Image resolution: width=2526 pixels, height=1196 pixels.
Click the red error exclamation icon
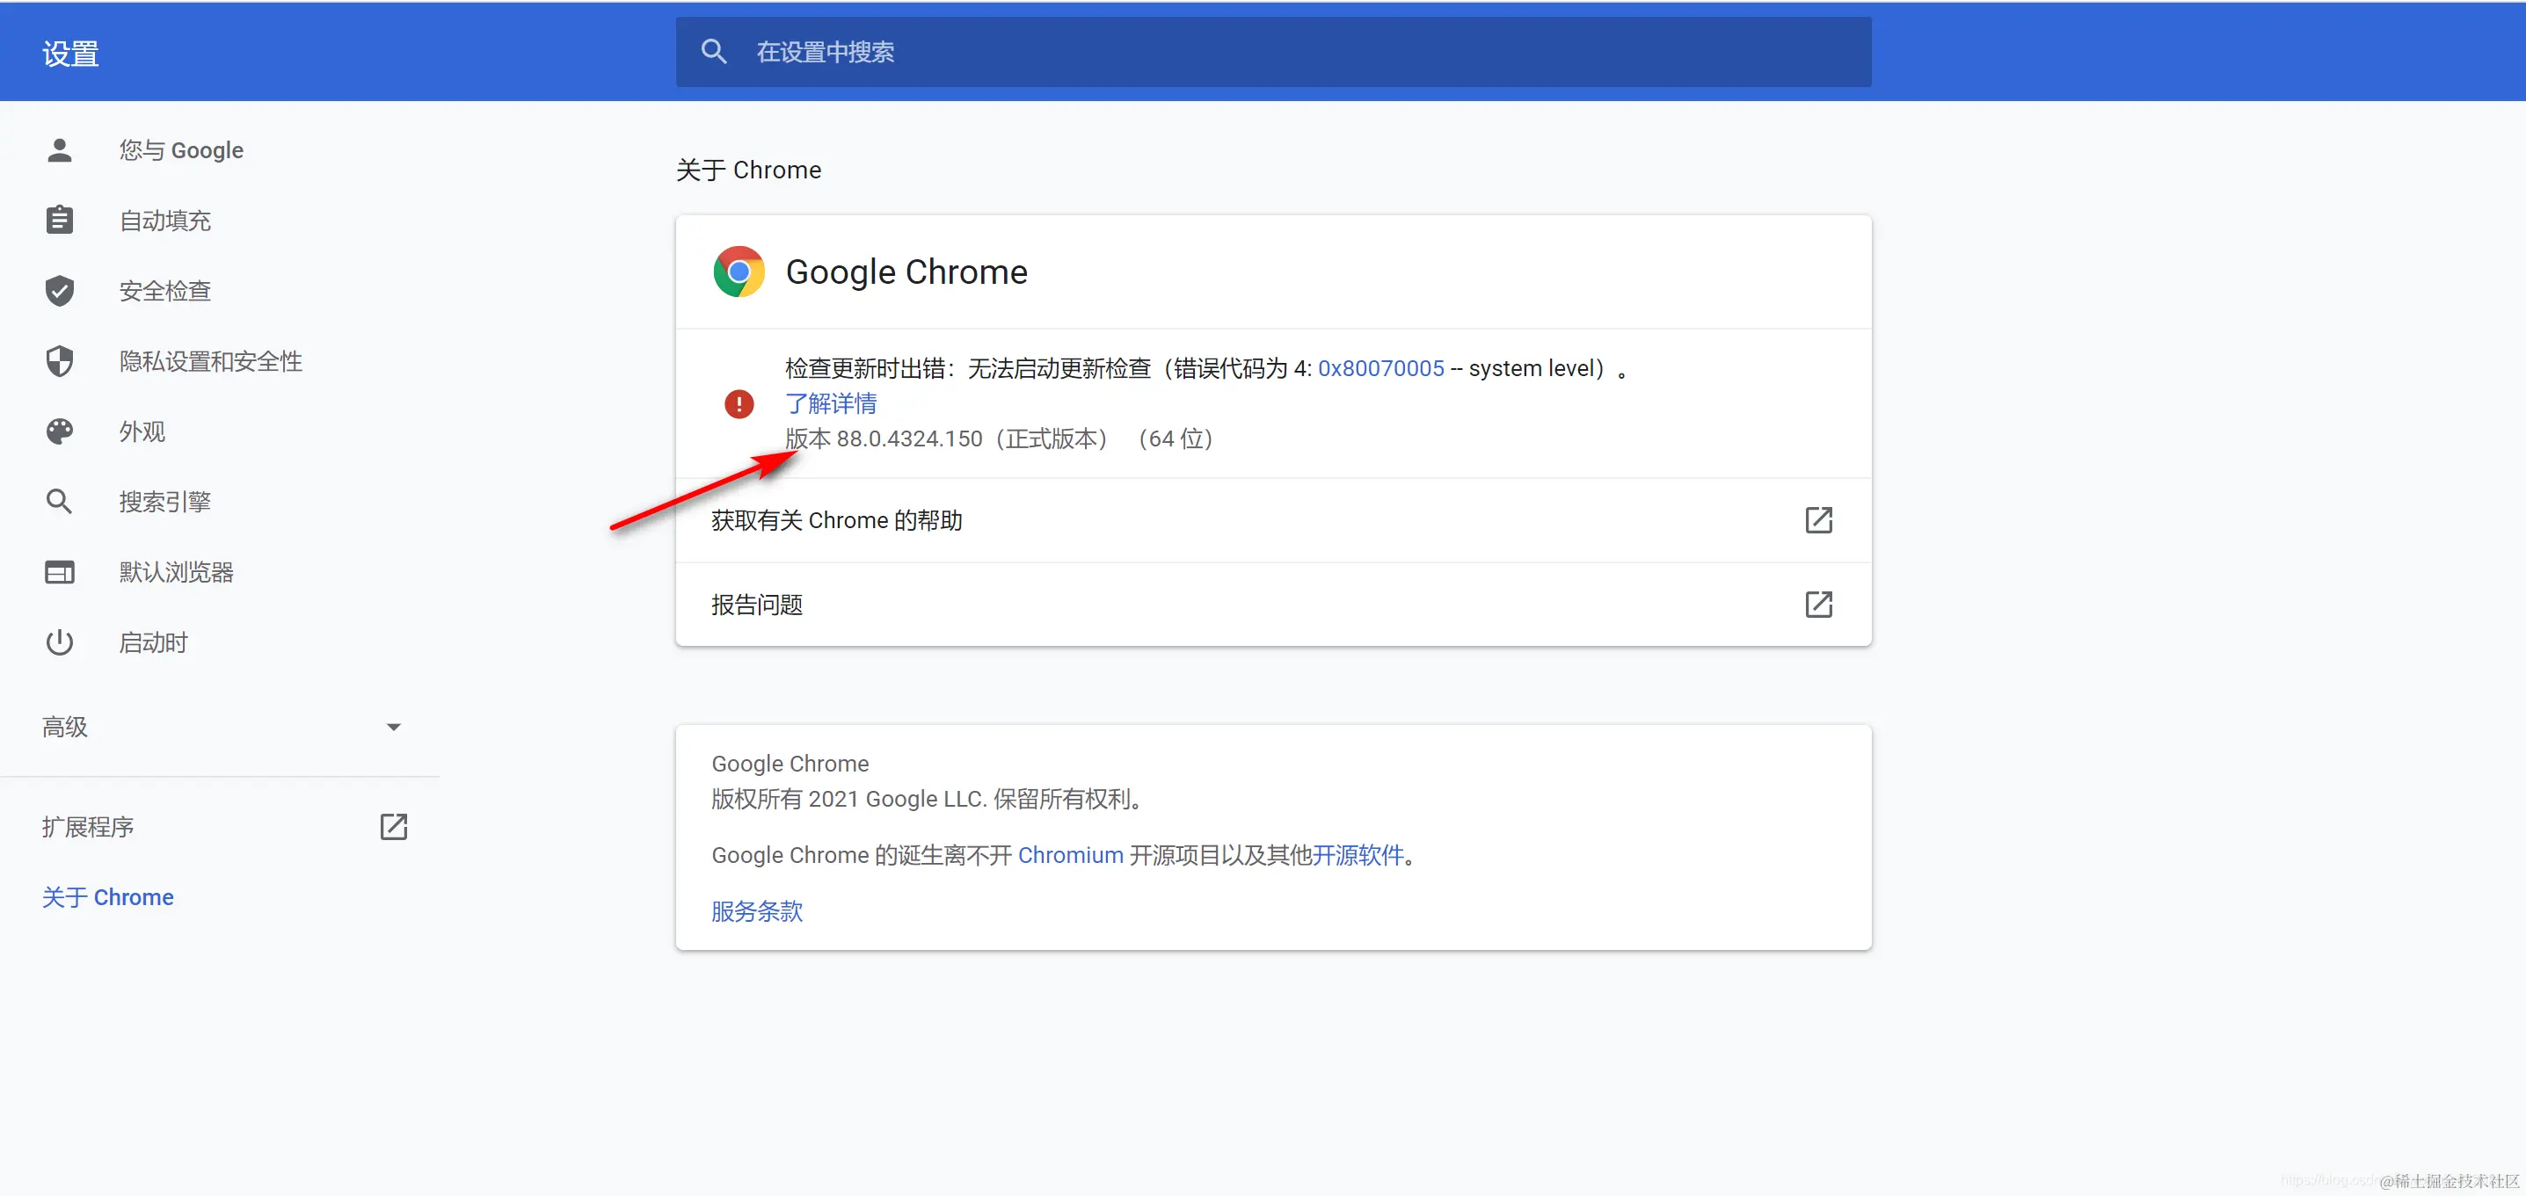pos(739,404)
